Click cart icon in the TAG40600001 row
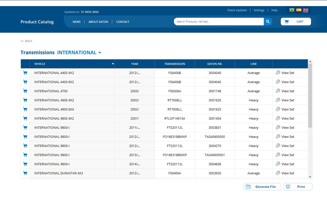 coord(25,155)
